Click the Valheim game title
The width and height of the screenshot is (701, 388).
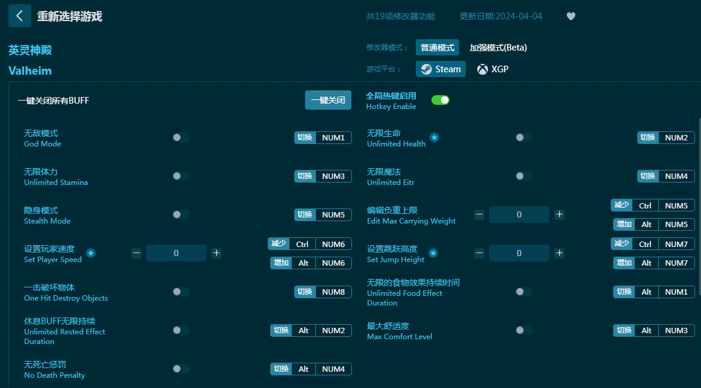coord(30,70)
